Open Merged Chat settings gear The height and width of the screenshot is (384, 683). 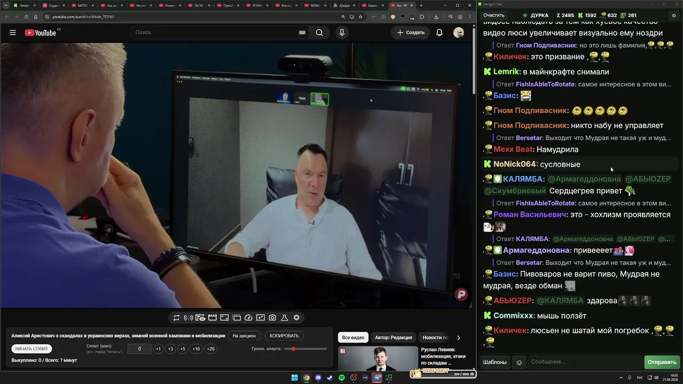coord(674,15)
